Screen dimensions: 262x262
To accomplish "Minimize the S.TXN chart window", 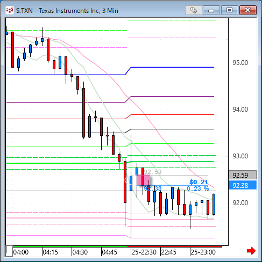I will click(211, 10).
